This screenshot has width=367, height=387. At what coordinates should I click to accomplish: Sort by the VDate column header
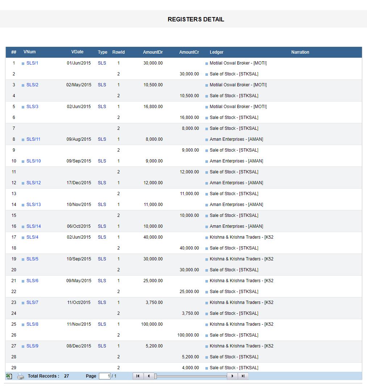coord(77,52)
